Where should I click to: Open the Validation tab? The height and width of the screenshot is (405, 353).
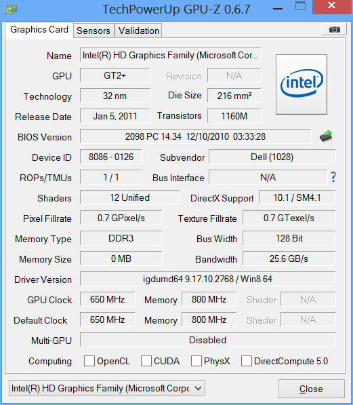pyautogui.click(x=139, y=31)
